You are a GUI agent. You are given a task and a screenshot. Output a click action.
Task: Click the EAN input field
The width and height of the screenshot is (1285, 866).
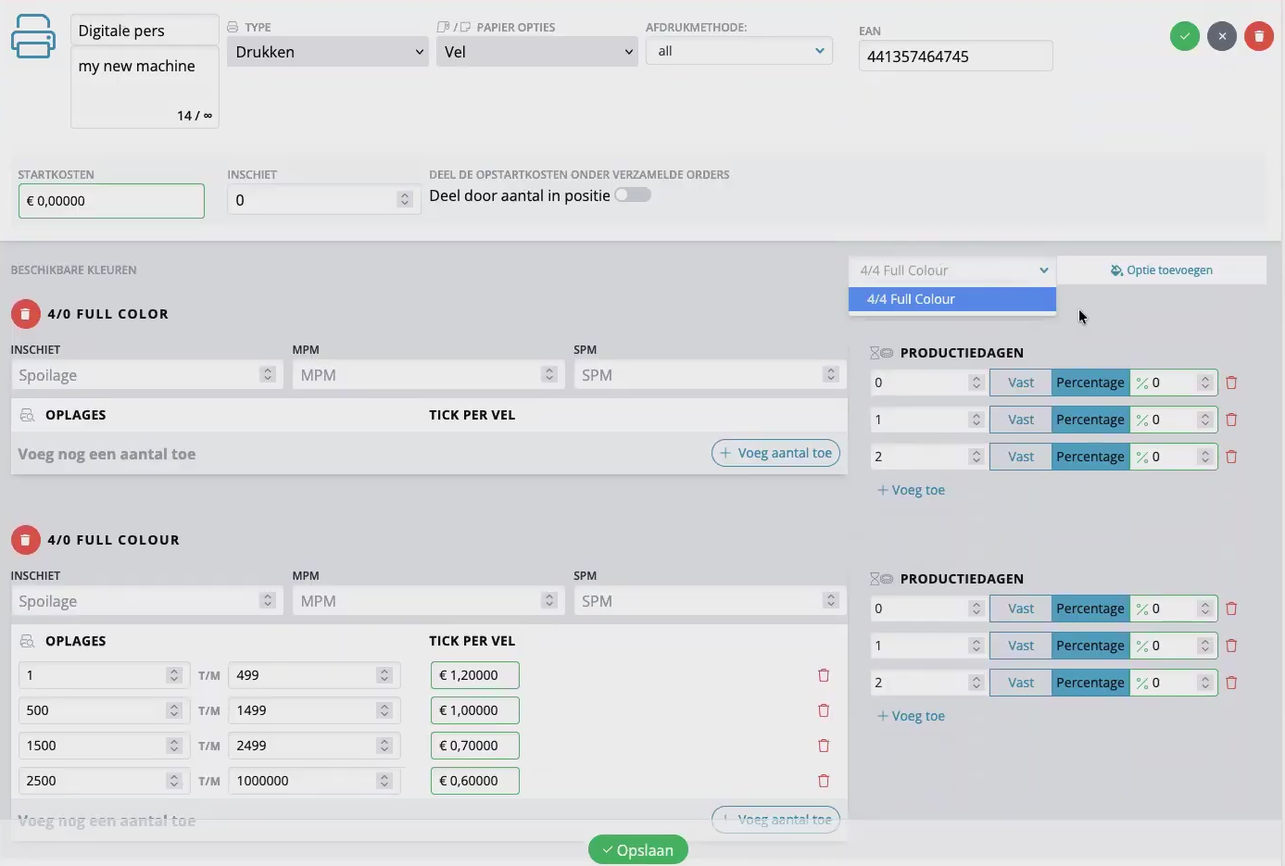point(955,56)
